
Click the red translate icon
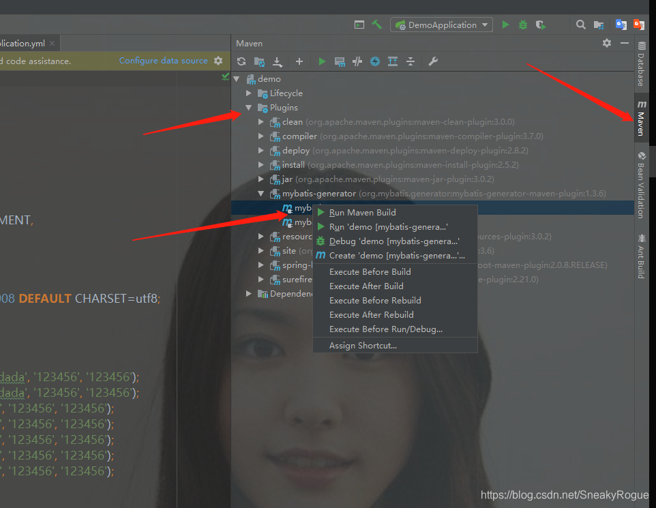(x=638, y=25)
